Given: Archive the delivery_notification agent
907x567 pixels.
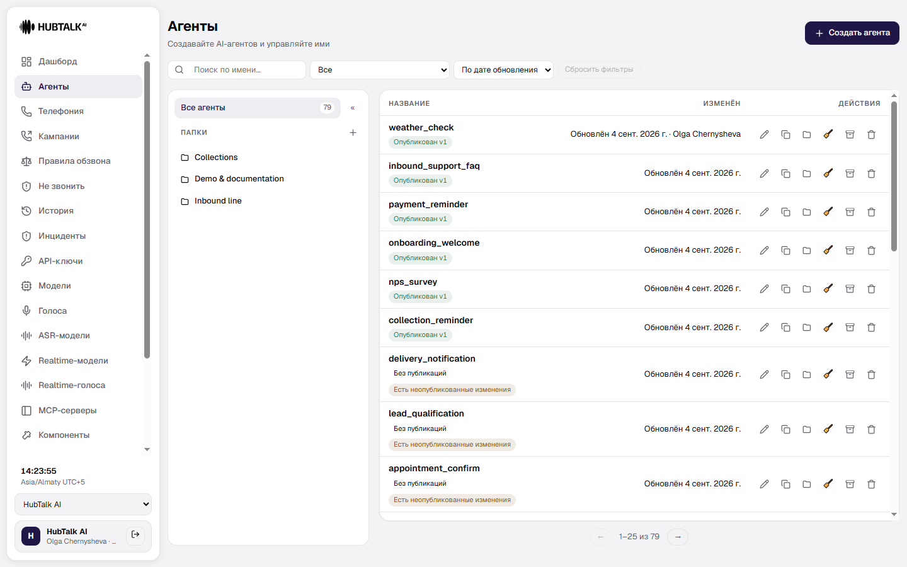Looking at the screenshot, I should point(850,374).
